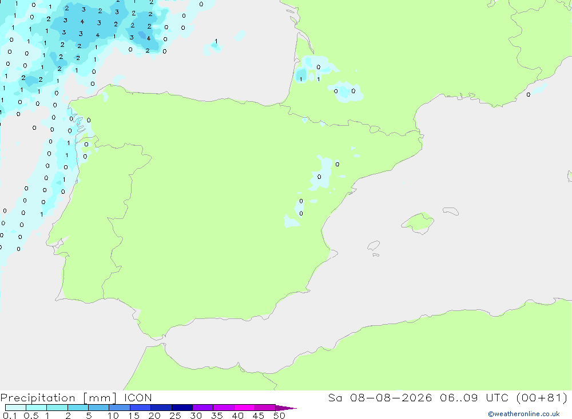Select the 15–20 mm legend swatch
Viewport: 572px width, 419px height.
(x=140, y=408)
